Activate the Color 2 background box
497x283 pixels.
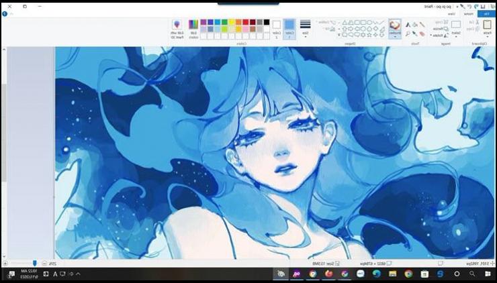coord(276,28)
